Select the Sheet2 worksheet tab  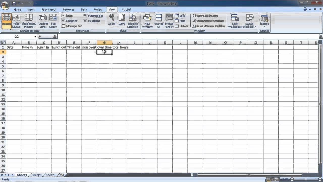tap(36, 175)
